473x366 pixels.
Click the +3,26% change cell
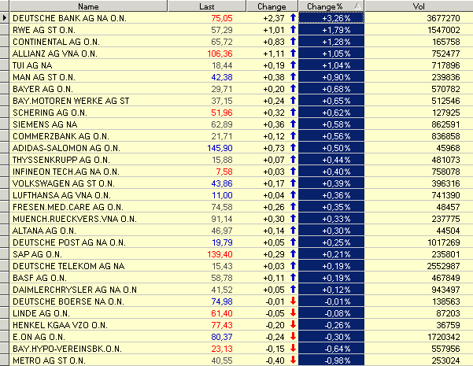coord(331,18)
